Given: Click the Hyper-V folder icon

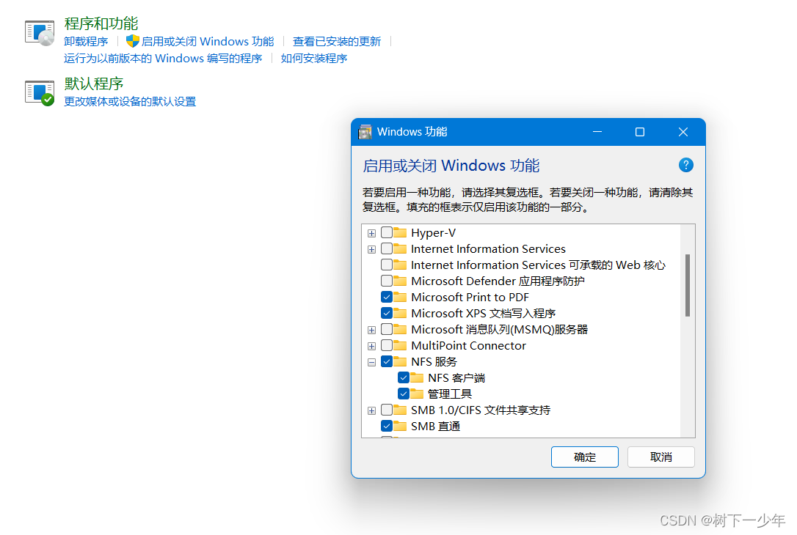Looking at the screenshot, I should (x=400, y=232).
